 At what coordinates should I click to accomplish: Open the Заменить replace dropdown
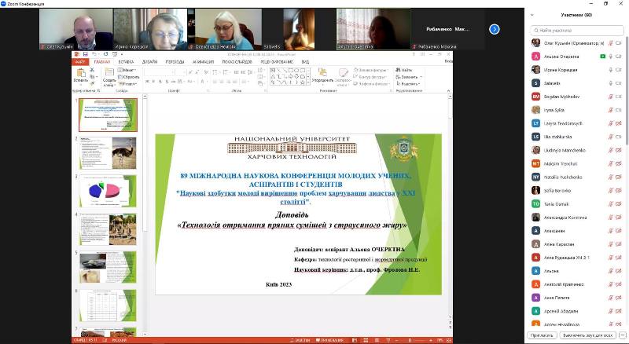(408, 77)
